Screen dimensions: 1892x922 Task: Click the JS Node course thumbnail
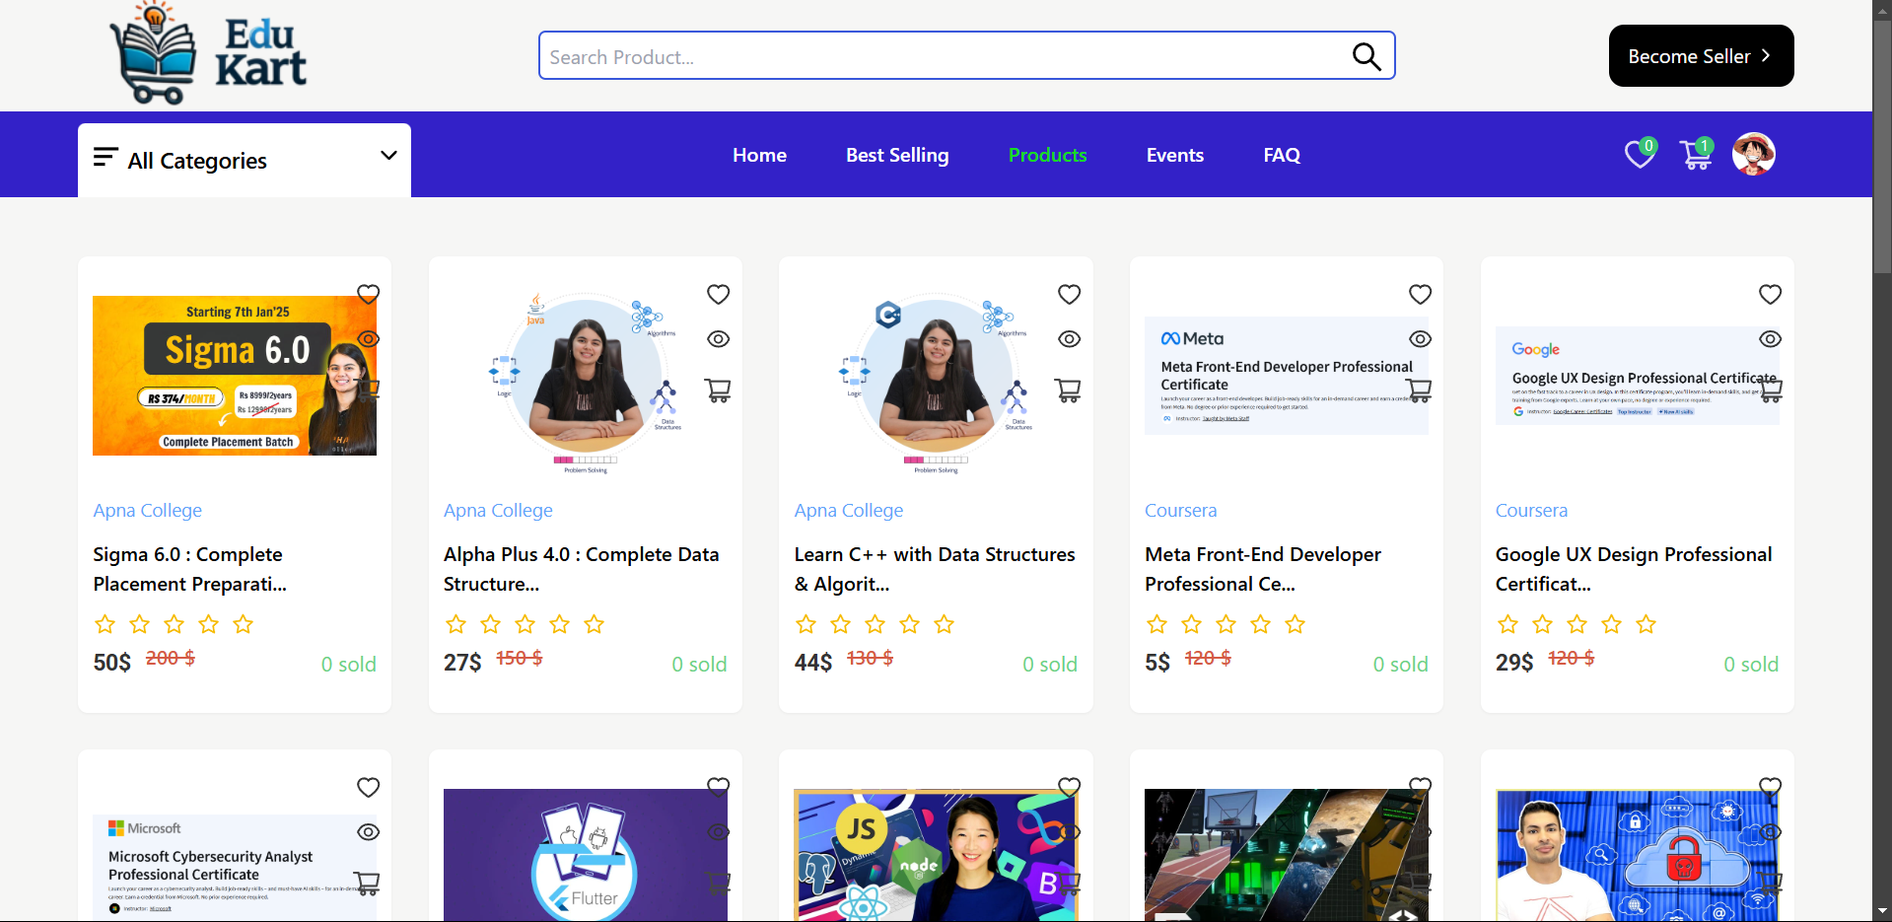(936, 855)
